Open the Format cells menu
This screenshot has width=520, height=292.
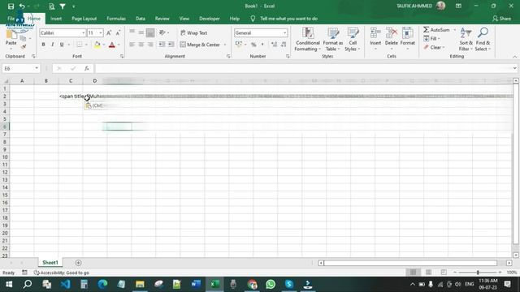(x=408, y=40)
